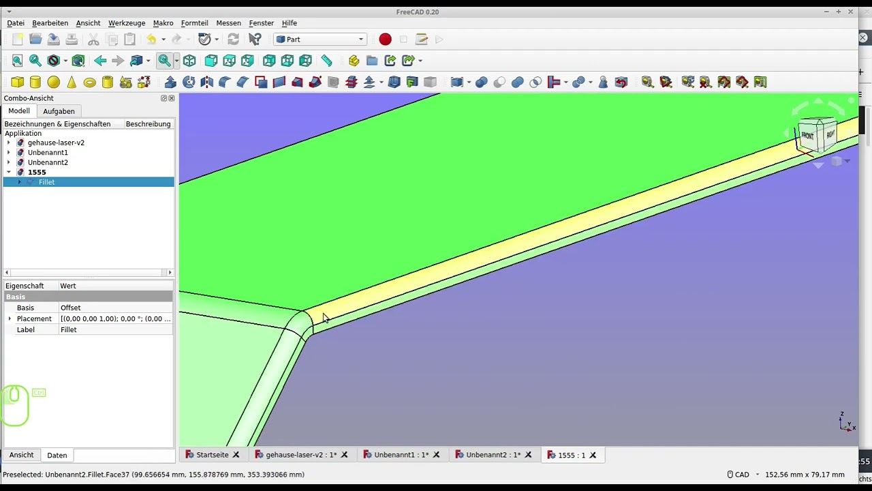This screenshot has height=491, width=872.
Task: Toggle all measurements visibility
Action: tap(724, 83)
